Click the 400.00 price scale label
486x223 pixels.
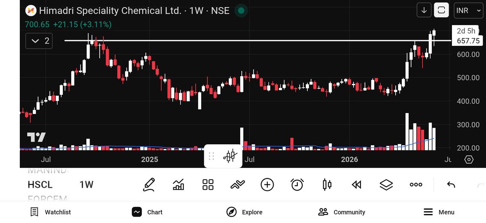click(x=468, y=101)
